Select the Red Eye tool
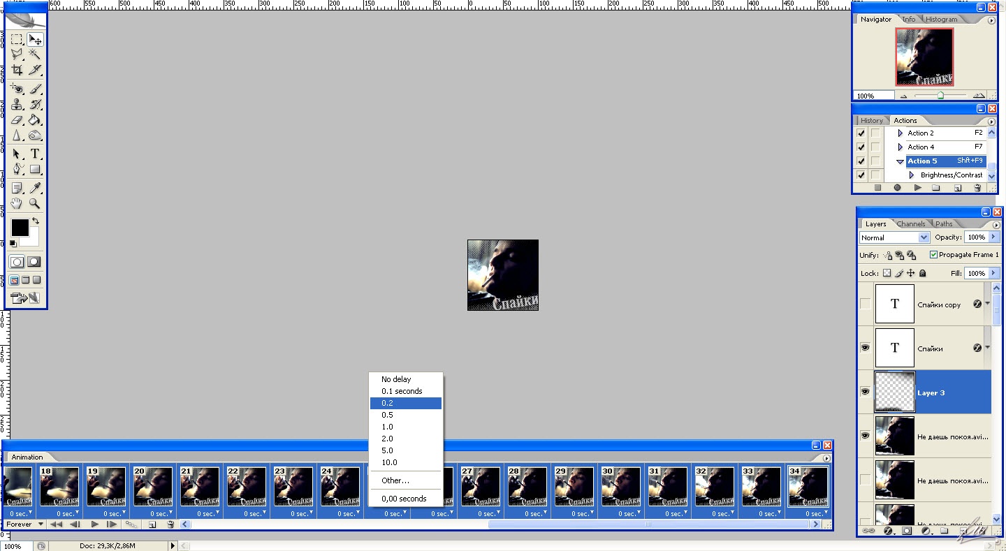 (17, 89)
